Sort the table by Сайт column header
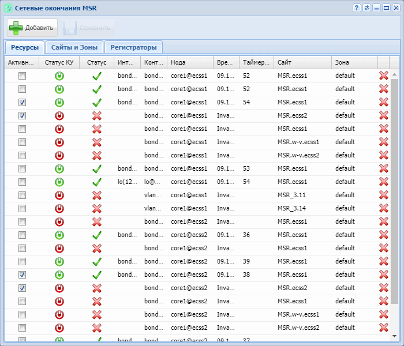 click(302, 62)
